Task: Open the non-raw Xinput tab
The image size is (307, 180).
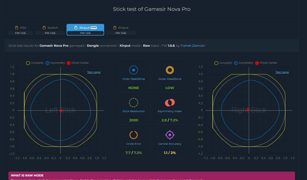Action: [x=121, y=30]
